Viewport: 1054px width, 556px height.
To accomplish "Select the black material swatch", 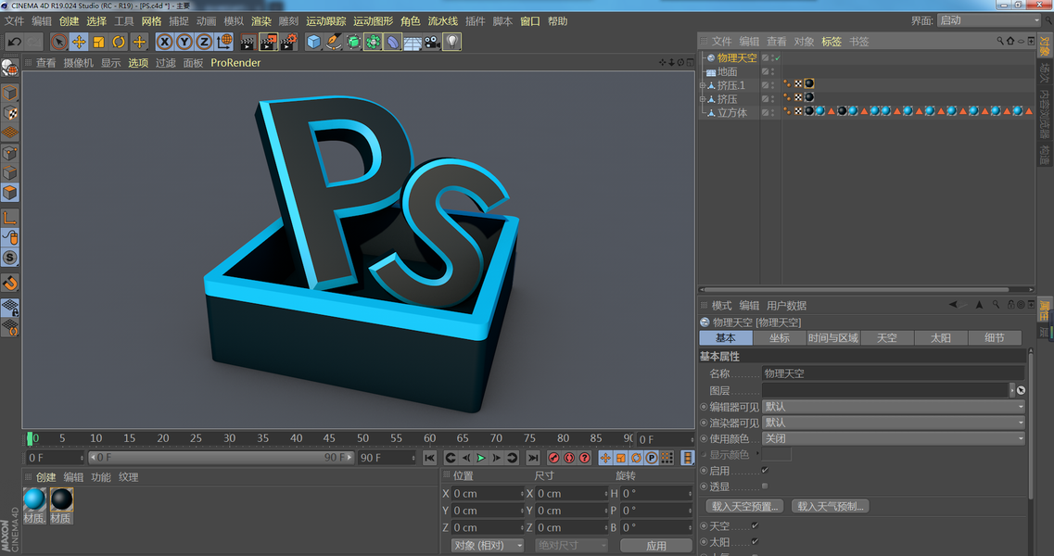I will (61, 499).
